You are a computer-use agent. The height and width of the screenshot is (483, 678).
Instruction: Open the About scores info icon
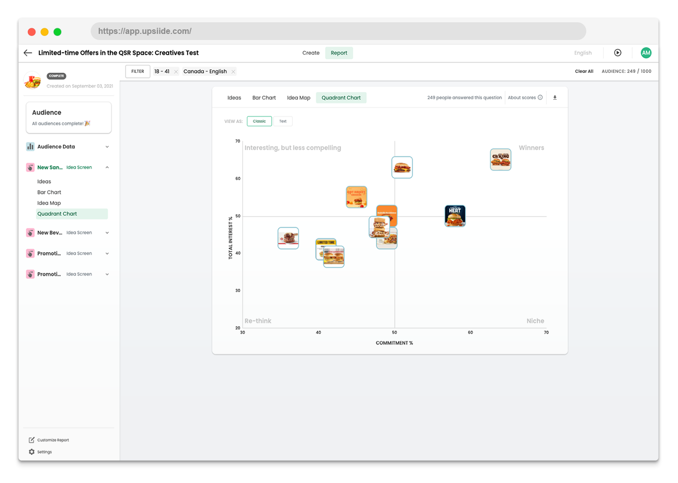pyautogui.click(x=541, y=97)
